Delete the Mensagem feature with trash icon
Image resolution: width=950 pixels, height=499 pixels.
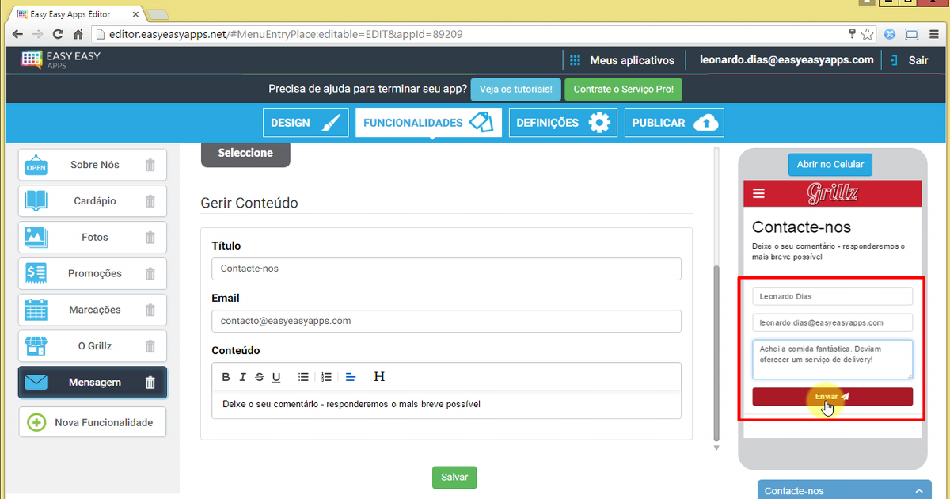150,383
